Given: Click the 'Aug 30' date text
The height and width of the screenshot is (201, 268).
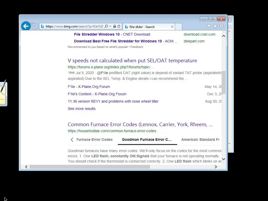Looking at the screenshot, I should pyautogui.click(x=213, y=101).
